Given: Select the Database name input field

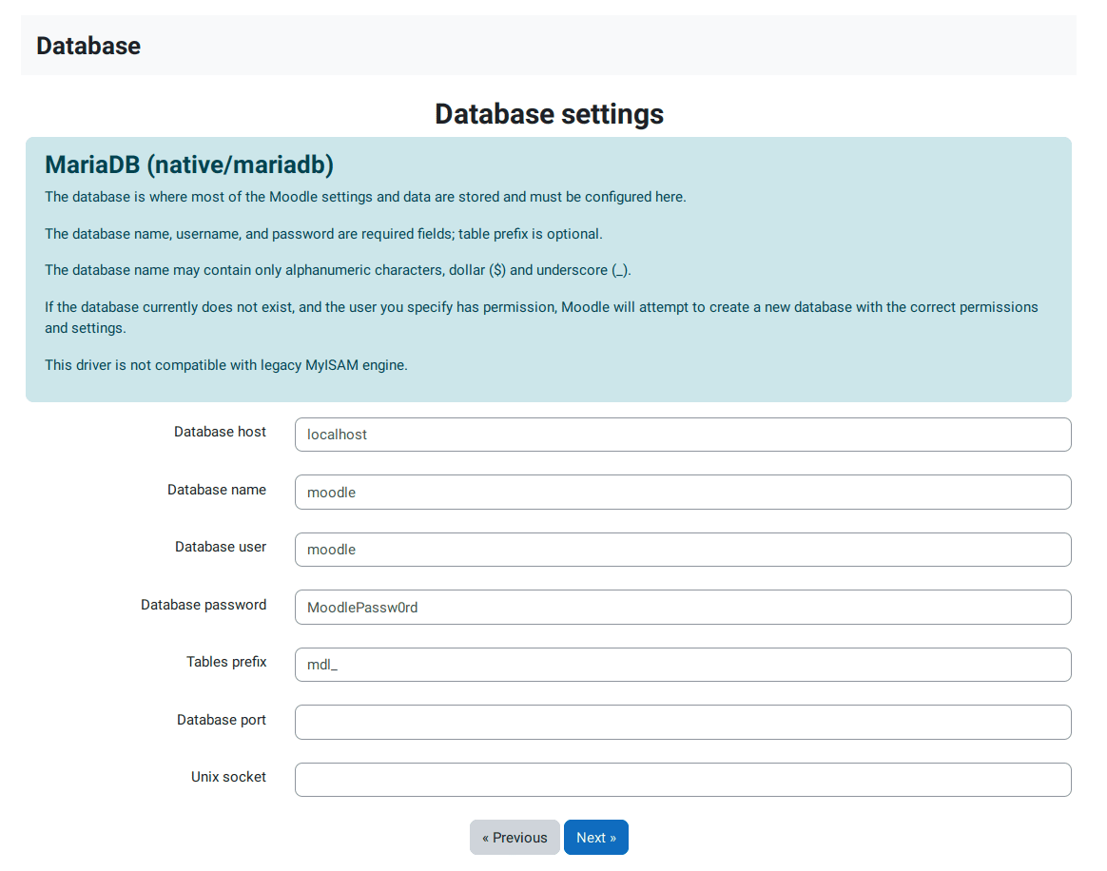Looking at the screenshot, I should 683,492.
